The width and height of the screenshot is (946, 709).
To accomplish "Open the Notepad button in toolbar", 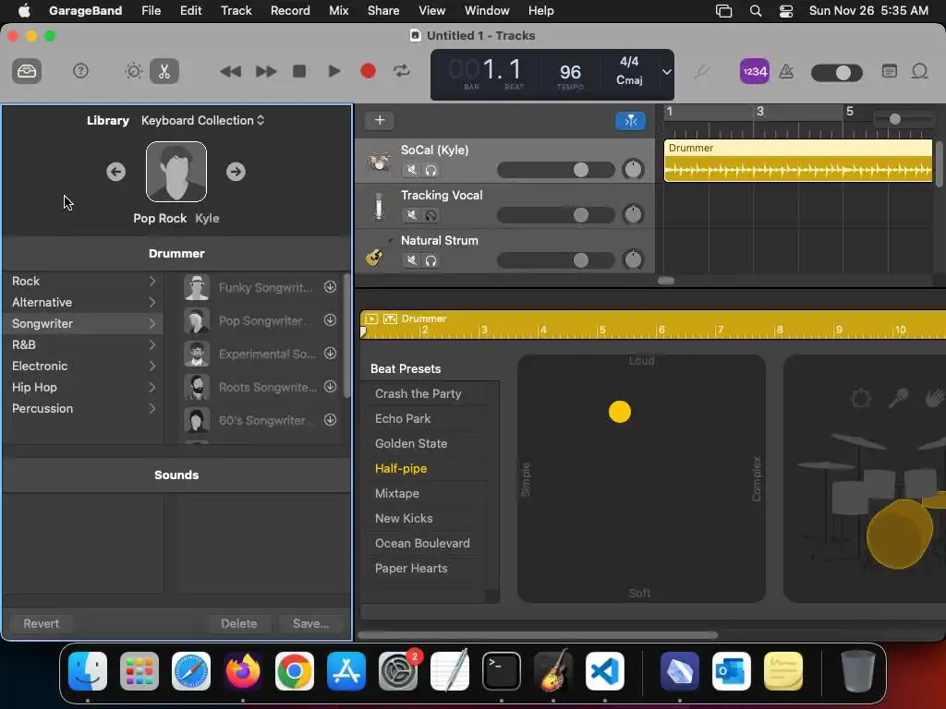I will (890, 72).
